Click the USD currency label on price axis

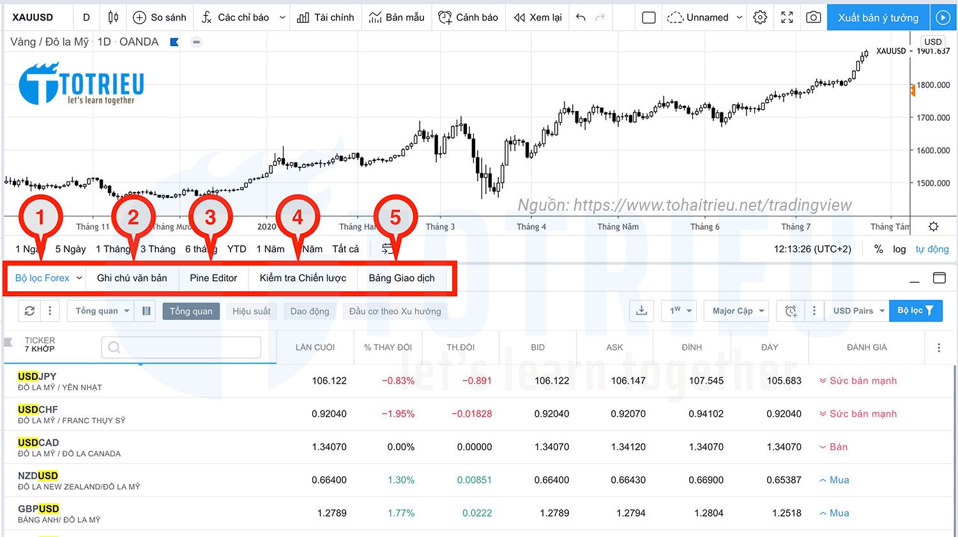pyautogui.click(x=932, y=42)
